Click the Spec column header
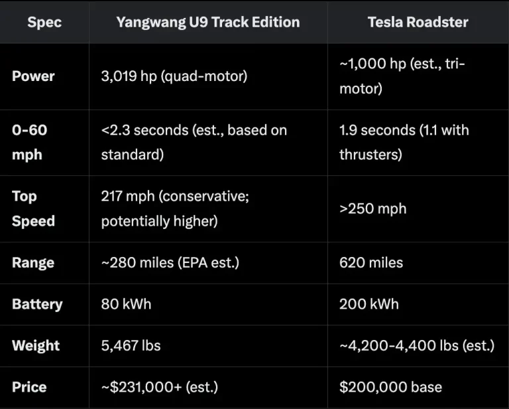The height and width of the screenshot is (409, 509). [44, 22]
